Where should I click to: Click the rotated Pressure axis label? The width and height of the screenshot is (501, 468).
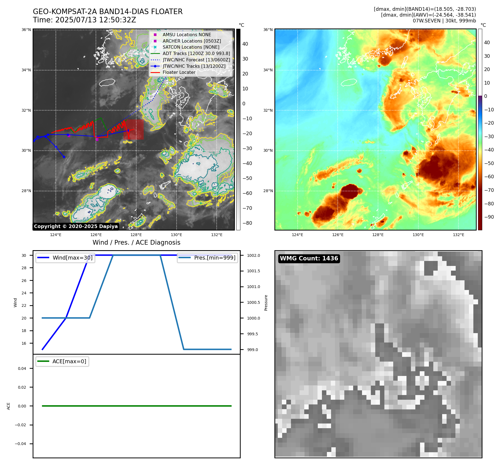[266, 303]
